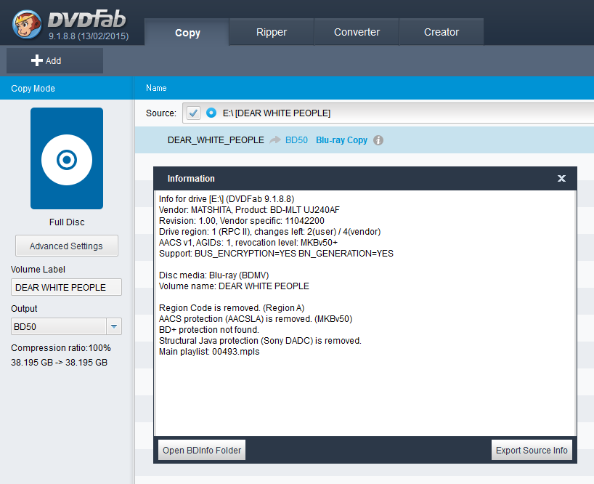Click the 'BD+ protection not found.' line
This screenshot has height=484, width=594.
coord(209,330)
